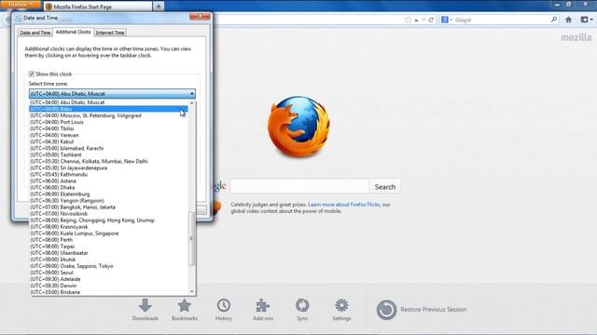This screenshot has width=597, height=335.
Task: Open the History clock icon
Action: click(x=224, y=305)
